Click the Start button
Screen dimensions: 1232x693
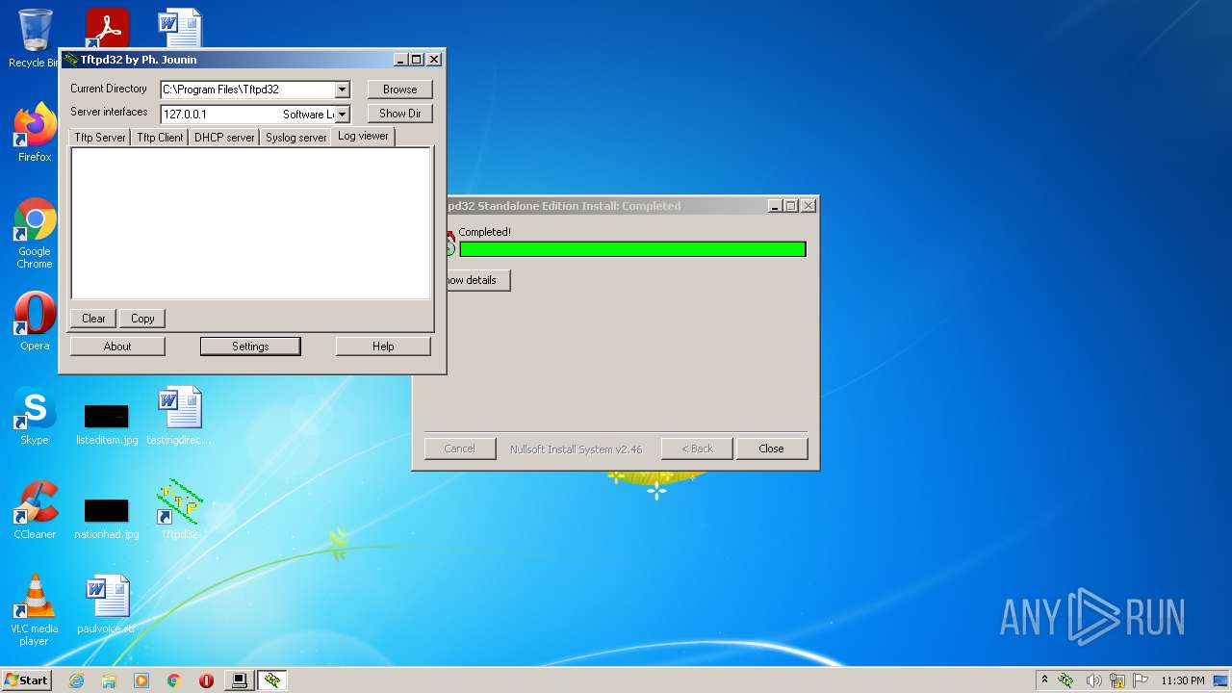coord(26,680)
